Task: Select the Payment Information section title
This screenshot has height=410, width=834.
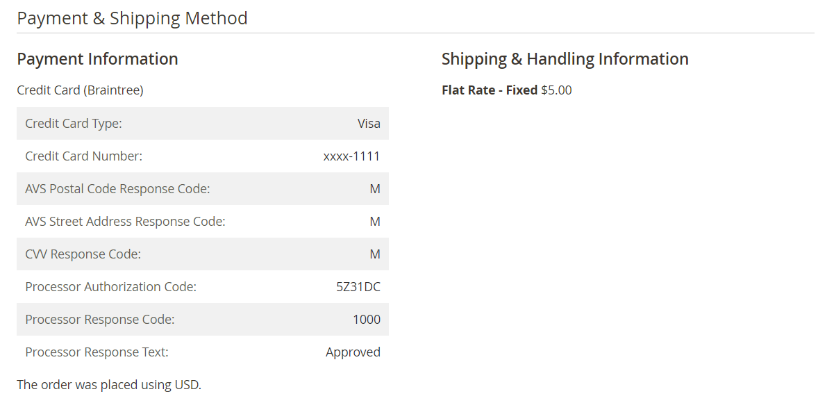Action: coord(97,59)
